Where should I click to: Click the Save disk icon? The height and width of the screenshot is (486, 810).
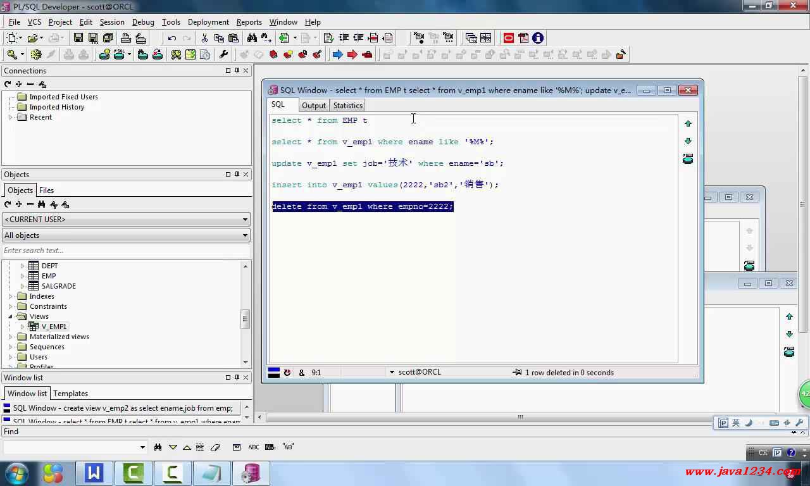[78, 38]
